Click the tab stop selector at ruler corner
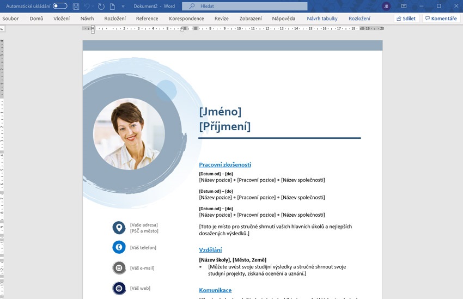463x299 pixels. point(2,29)
